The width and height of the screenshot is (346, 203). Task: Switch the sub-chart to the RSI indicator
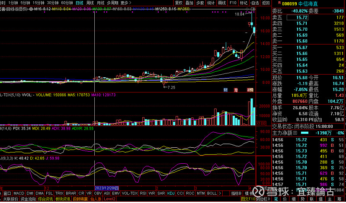click(x=143, y=193)
